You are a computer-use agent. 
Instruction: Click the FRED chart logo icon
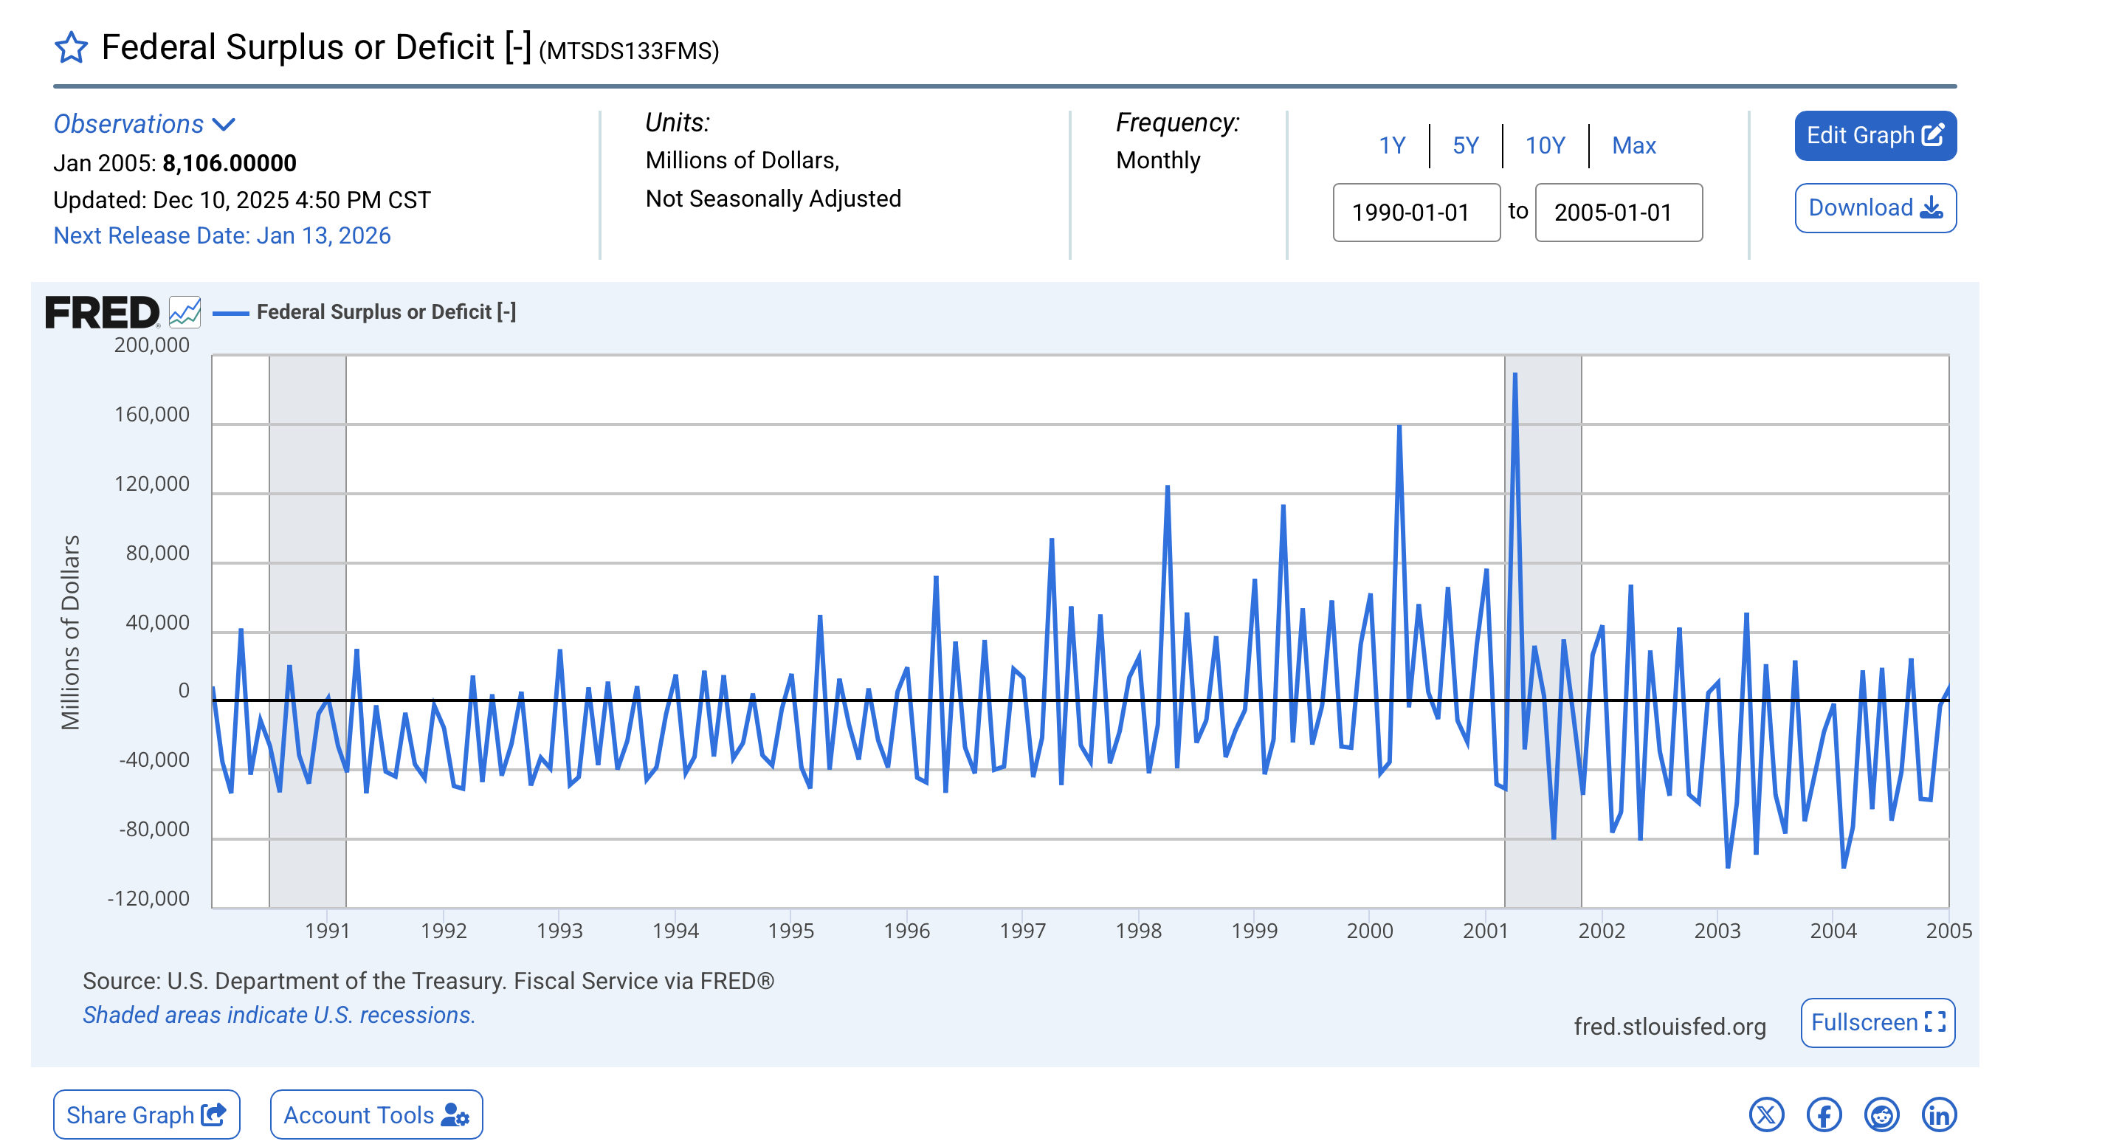[185, 311]
